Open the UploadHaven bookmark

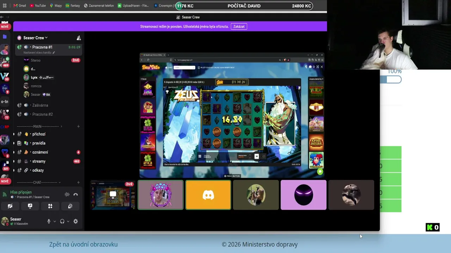click(133, 6)
